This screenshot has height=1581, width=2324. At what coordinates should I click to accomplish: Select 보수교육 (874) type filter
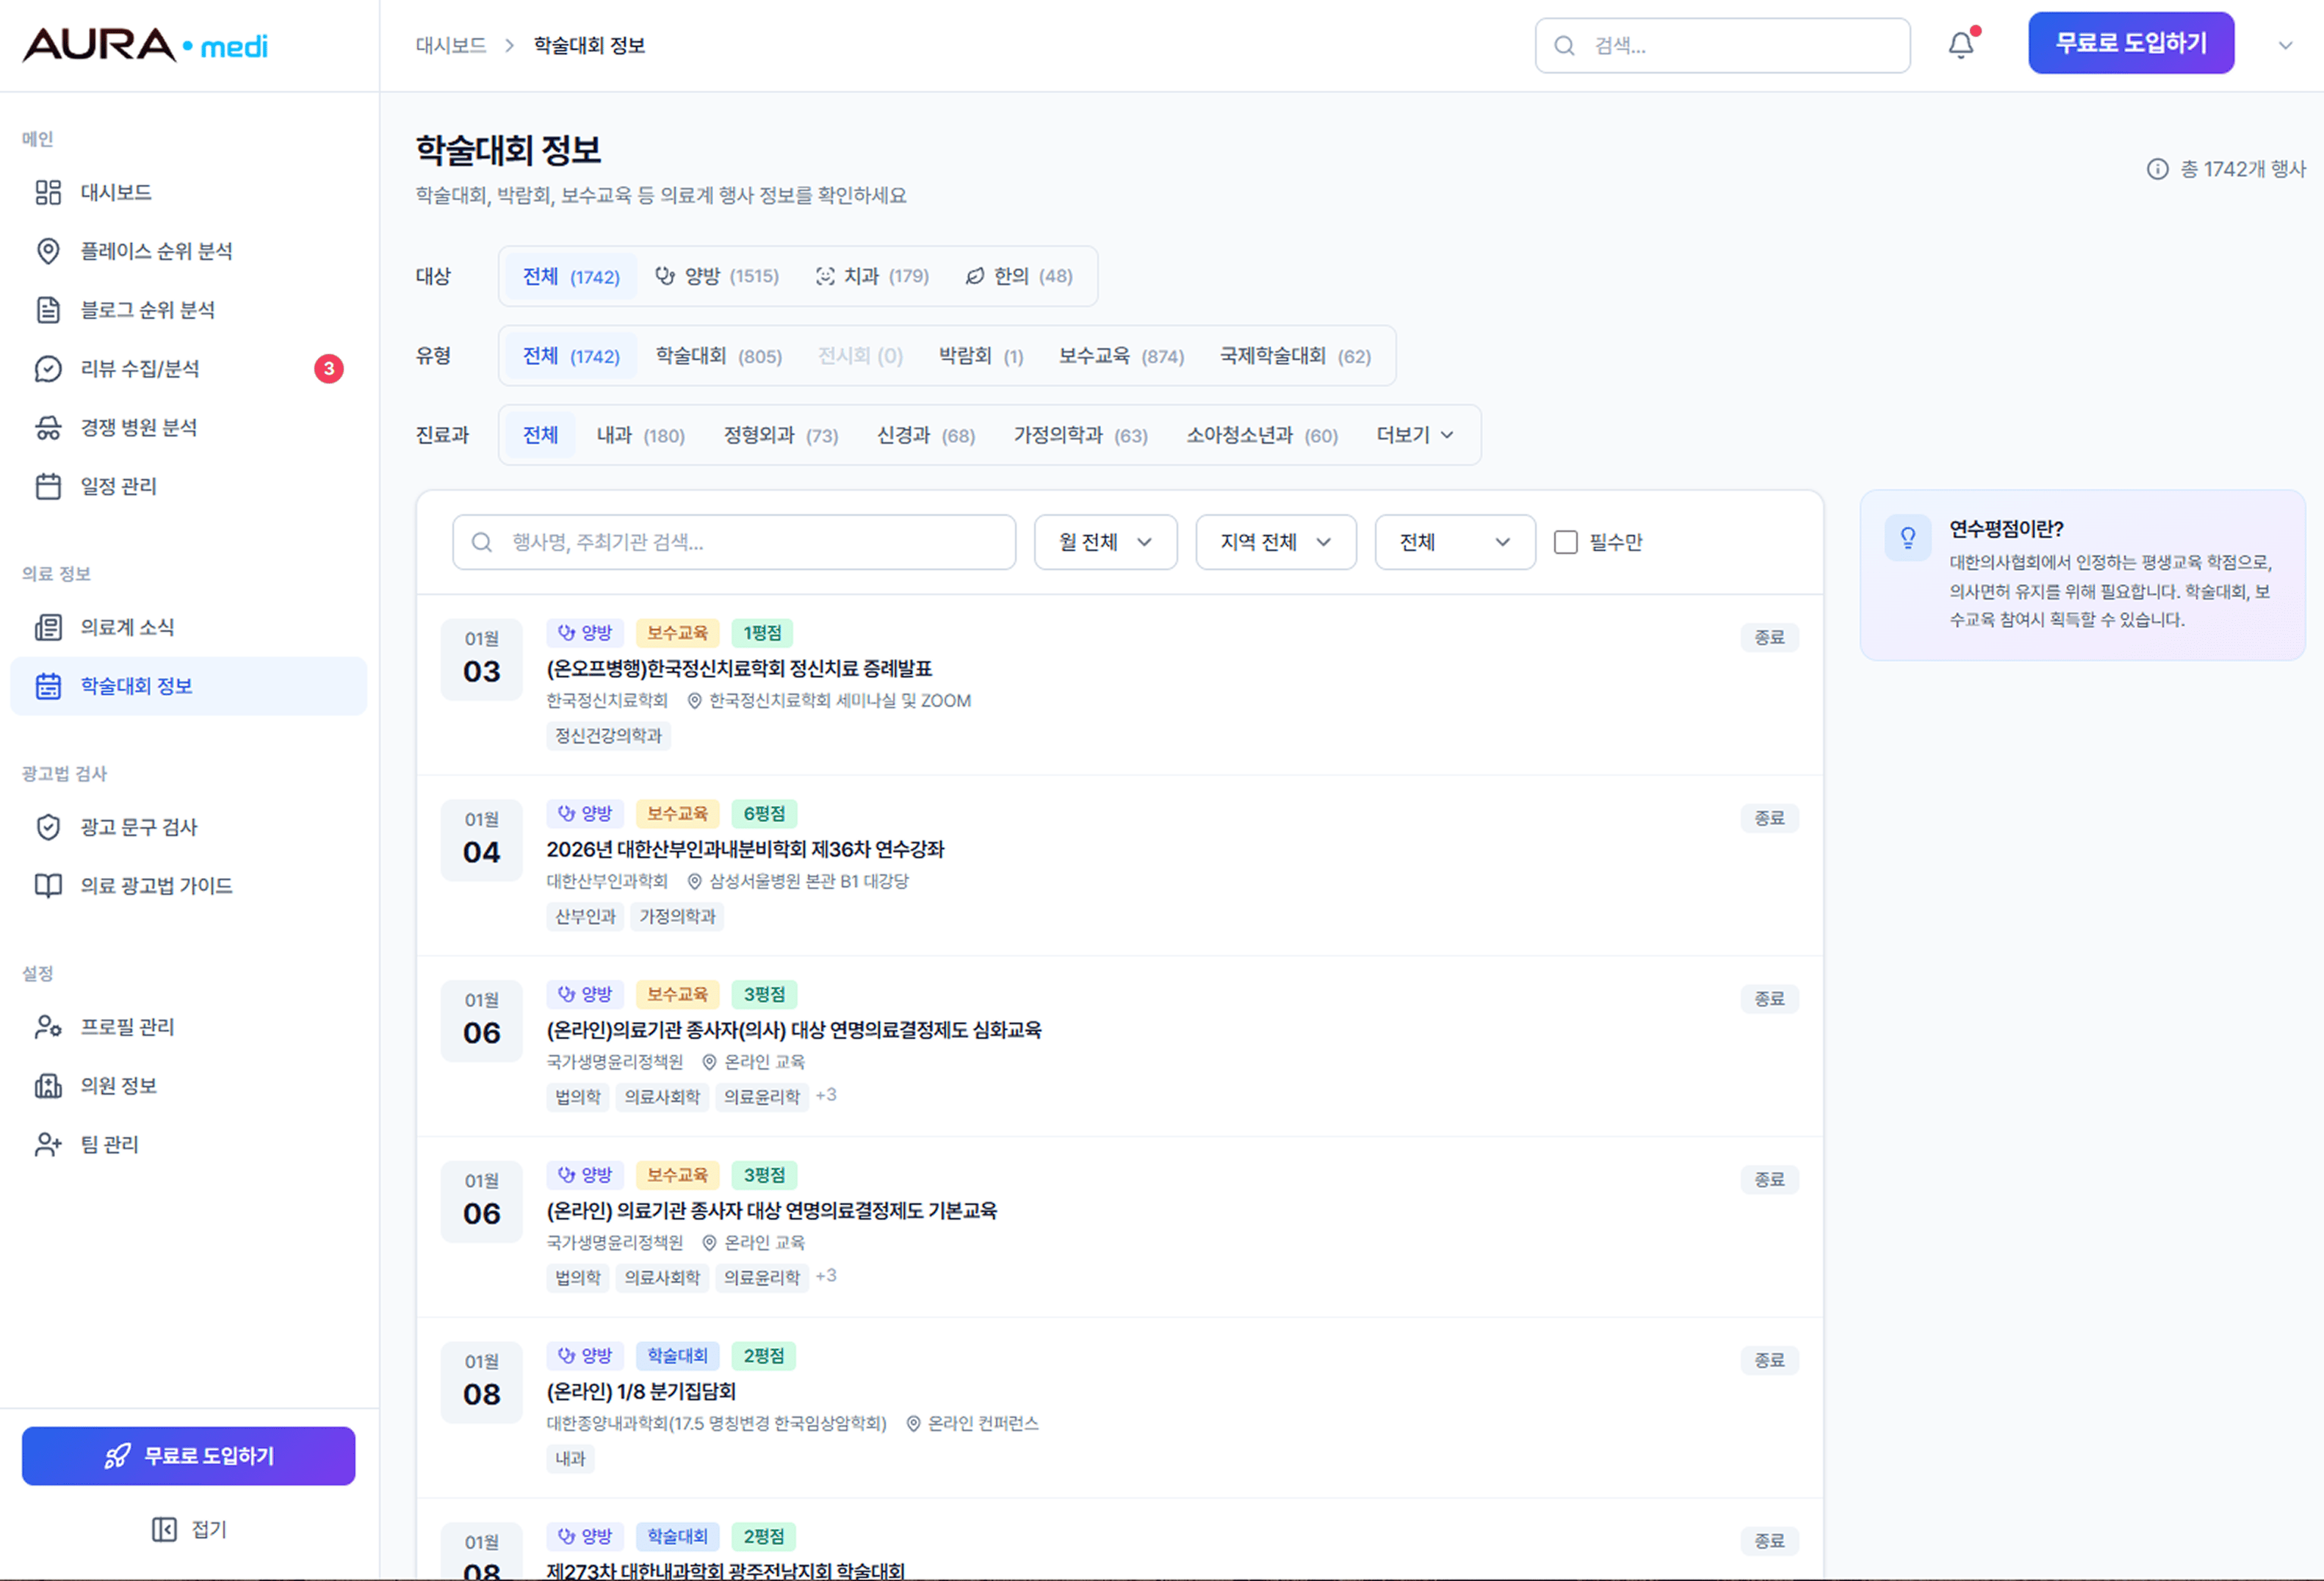pos(1121,356)
